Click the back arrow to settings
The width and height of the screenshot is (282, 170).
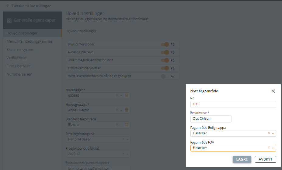(8, 6)
